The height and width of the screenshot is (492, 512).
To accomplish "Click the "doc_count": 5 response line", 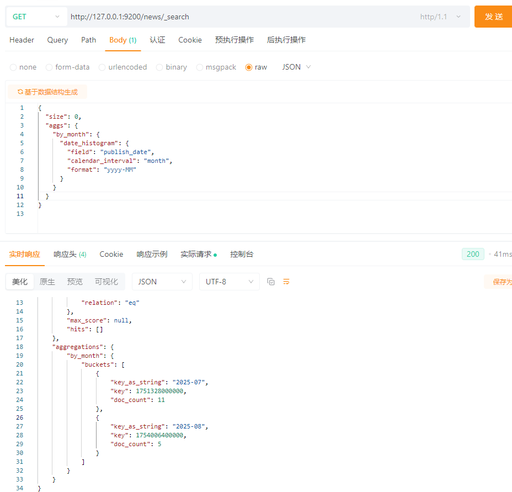I will coord(136,444).
